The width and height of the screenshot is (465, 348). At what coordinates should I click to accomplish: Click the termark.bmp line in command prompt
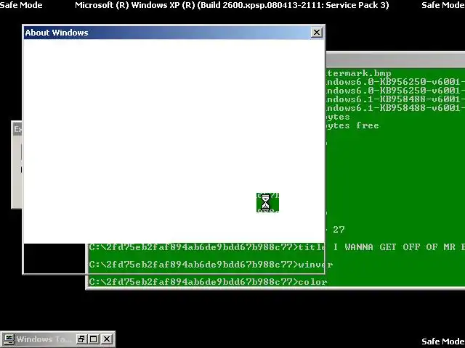(358, 73)
